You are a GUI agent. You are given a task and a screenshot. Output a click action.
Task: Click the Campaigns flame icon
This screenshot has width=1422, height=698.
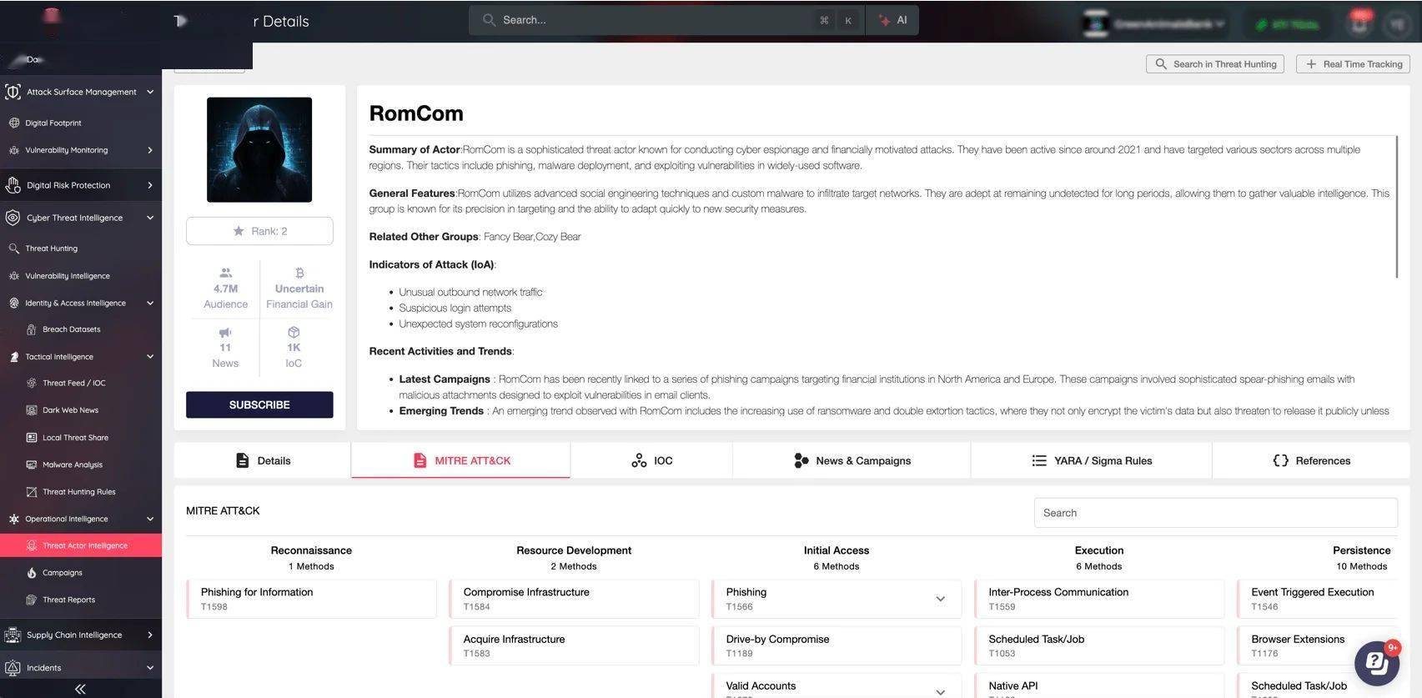click(x=31, y=573)
